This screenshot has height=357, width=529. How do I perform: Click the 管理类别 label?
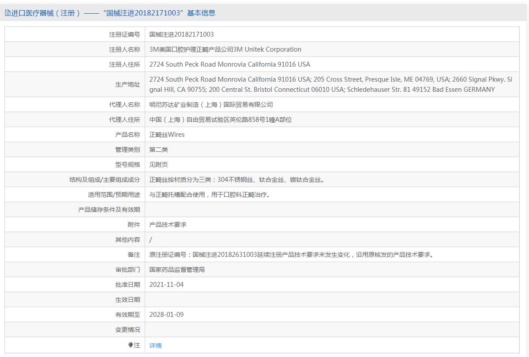click(x=128, y=150)
